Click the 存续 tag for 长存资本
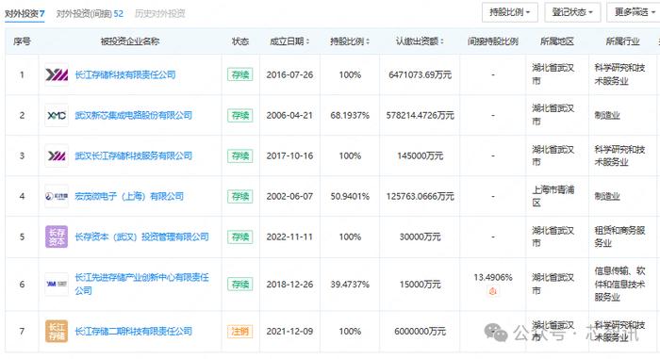 (x=239, y=237)
